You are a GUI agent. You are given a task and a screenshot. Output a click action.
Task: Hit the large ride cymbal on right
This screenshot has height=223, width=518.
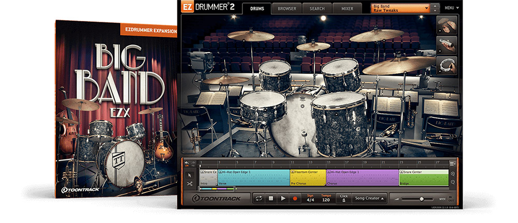(x=399, y=65)
